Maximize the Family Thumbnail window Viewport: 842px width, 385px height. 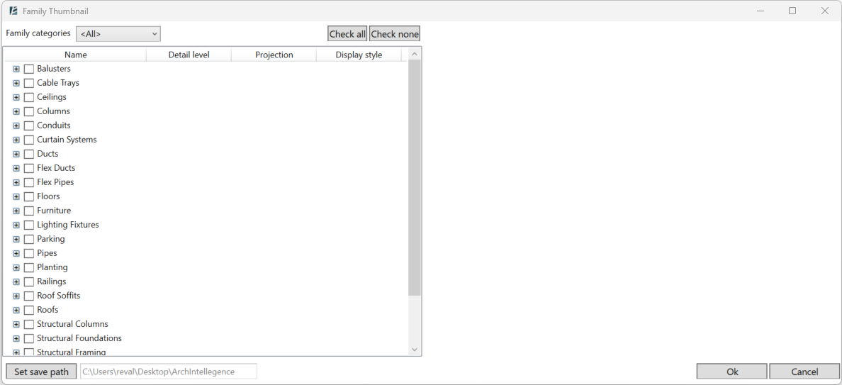pyautogui.click(x=792, y=11)
